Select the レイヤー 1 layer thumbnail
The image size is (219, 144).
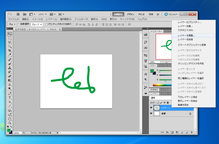point(157,108)
